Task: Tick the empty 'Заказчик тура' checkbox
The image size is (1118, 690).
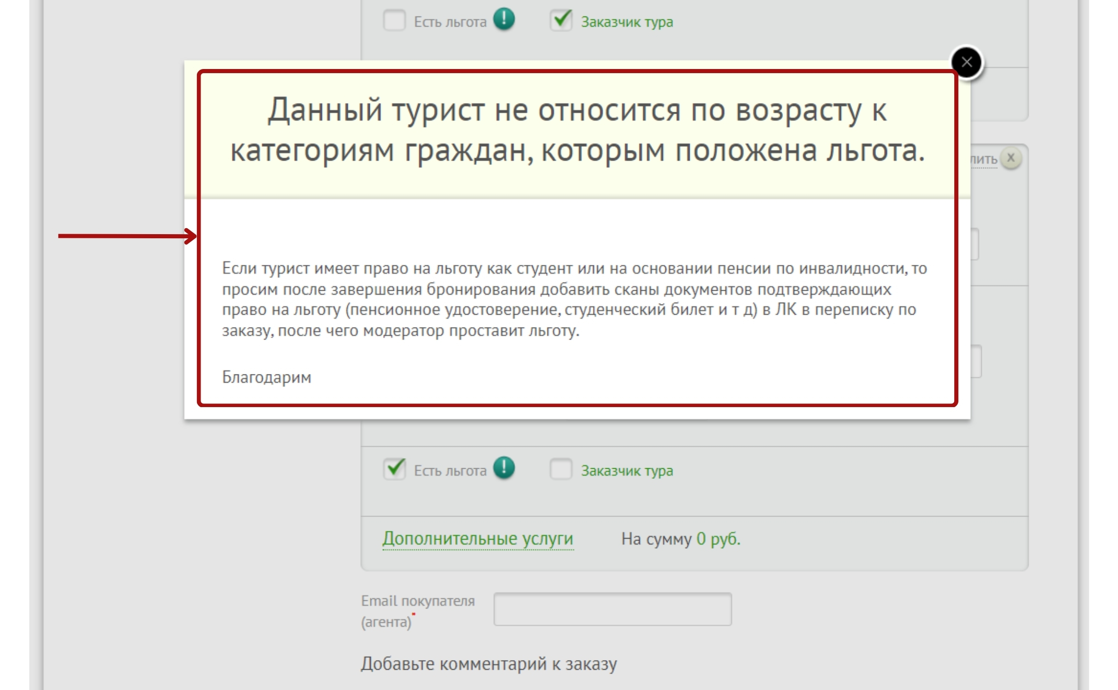Action: click(x=561, y=470)
